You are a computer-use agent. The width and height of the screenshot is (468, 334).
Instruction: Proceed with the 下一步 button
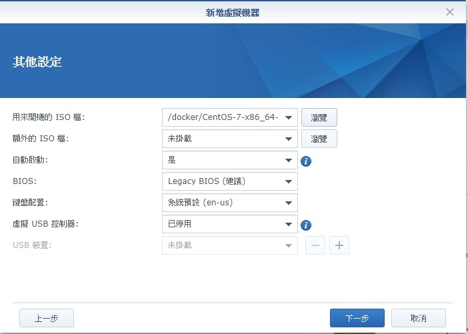(357, 318)
